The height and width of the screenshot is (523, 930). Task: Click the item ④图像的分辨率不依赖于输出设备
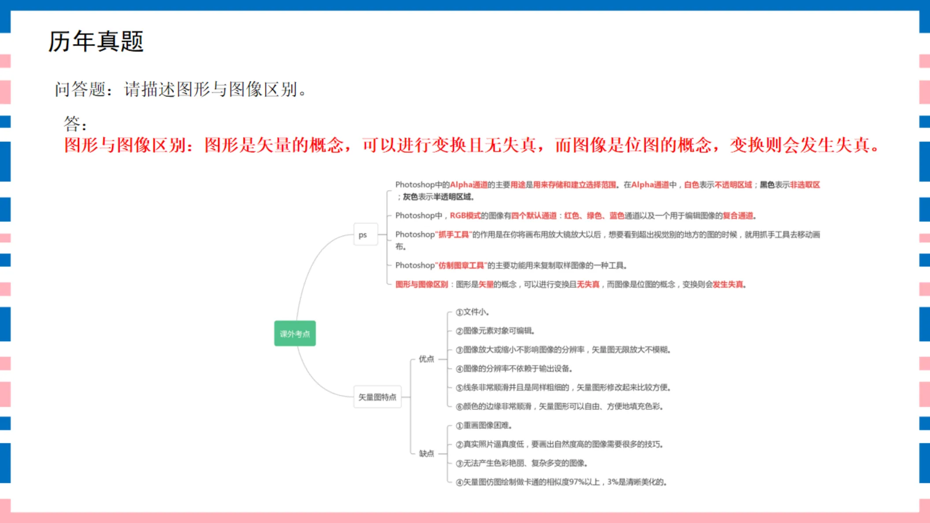(514, 369)
